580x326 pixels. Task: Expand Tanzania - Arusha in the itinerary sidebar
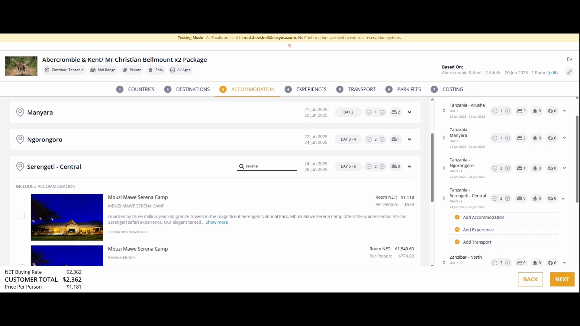[564, 111]
